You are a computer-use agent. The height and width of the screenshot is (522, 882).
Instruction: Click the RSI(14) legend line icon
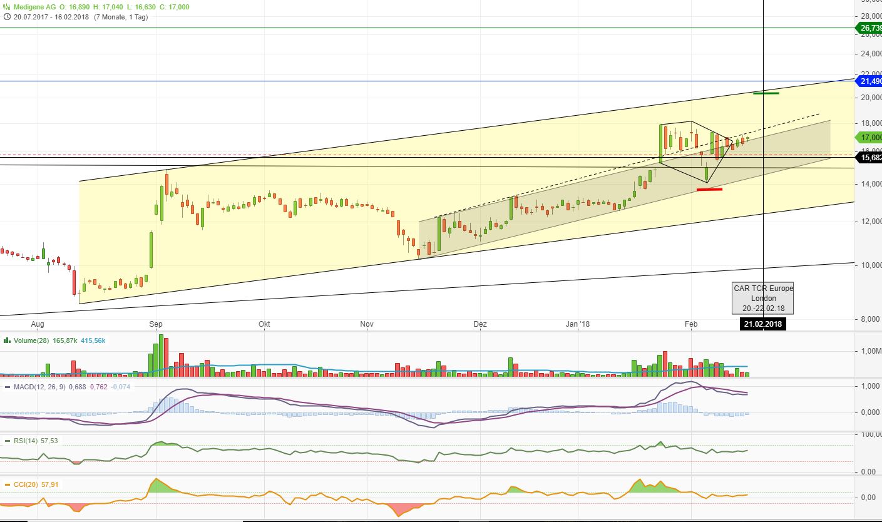[6, 441]
